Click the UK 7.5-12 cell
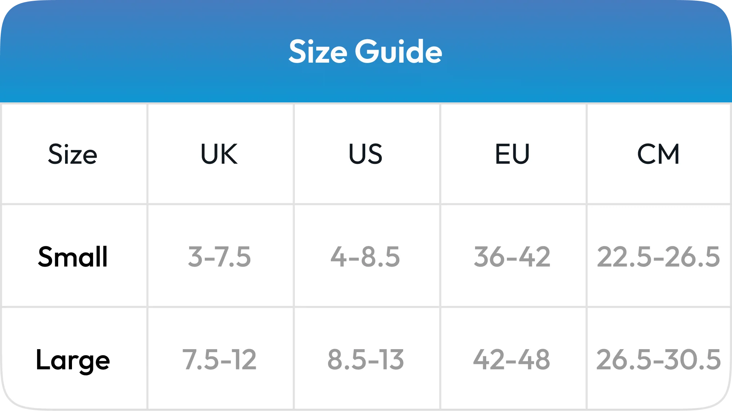This screenshot has width=732, height=411. 219,359
